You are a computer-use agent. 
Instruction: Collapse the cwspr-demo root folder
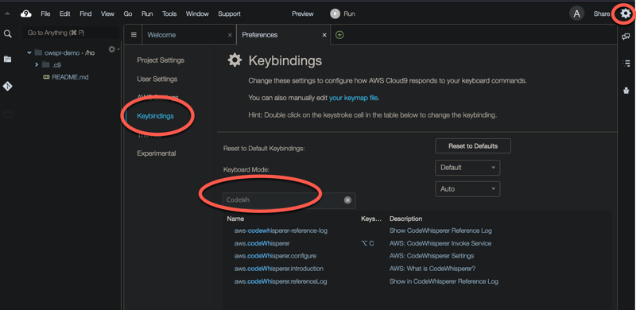pos(29,52)
